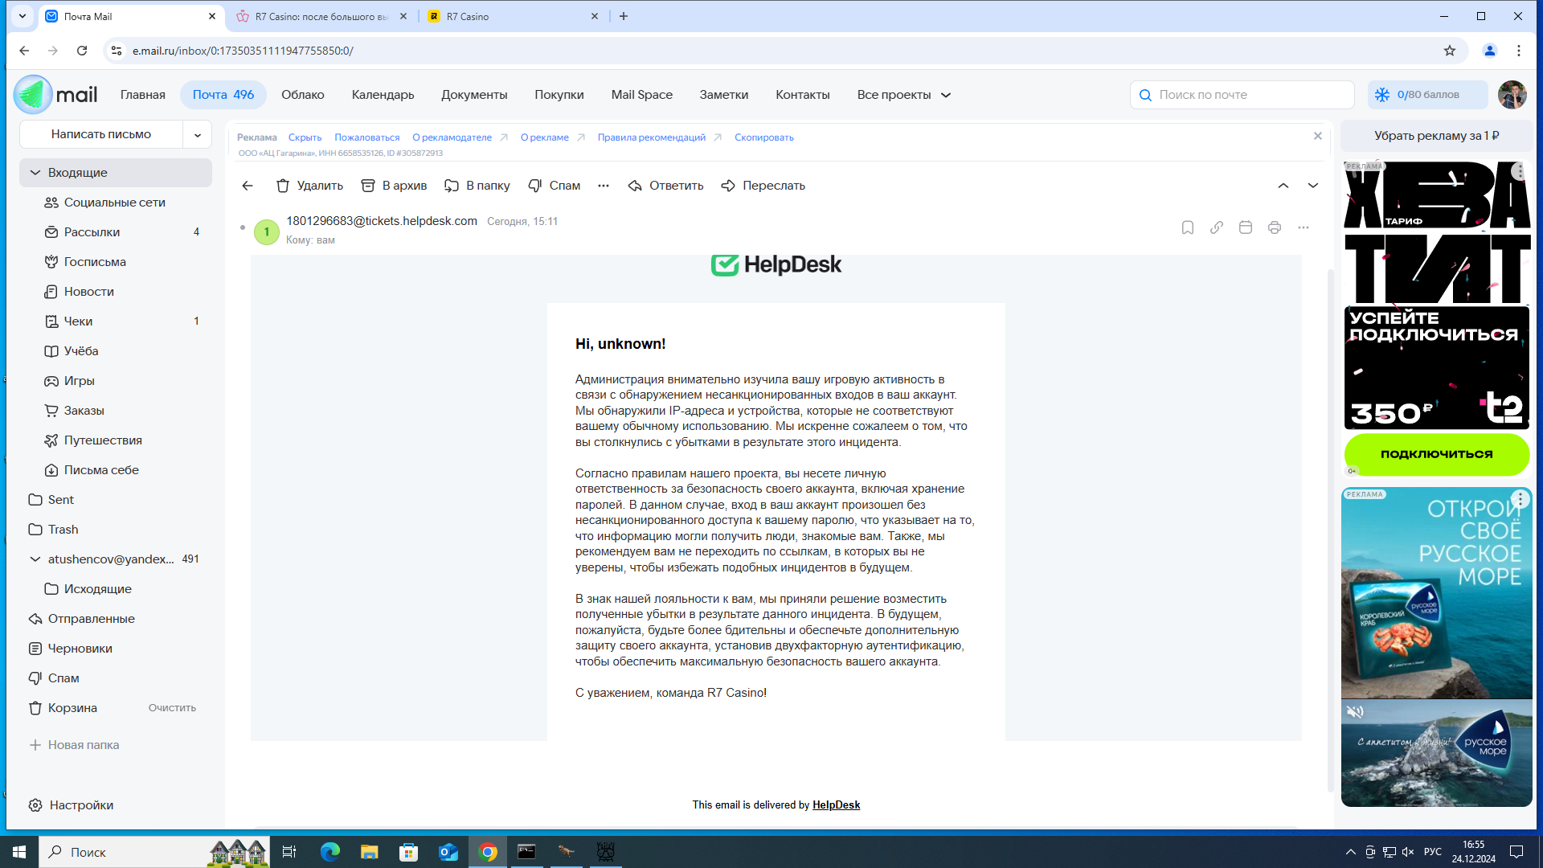This screenshot has height=868, width=1543.
Task: Click Очистить next to Корзина
Action: click(x=172, y=708)
